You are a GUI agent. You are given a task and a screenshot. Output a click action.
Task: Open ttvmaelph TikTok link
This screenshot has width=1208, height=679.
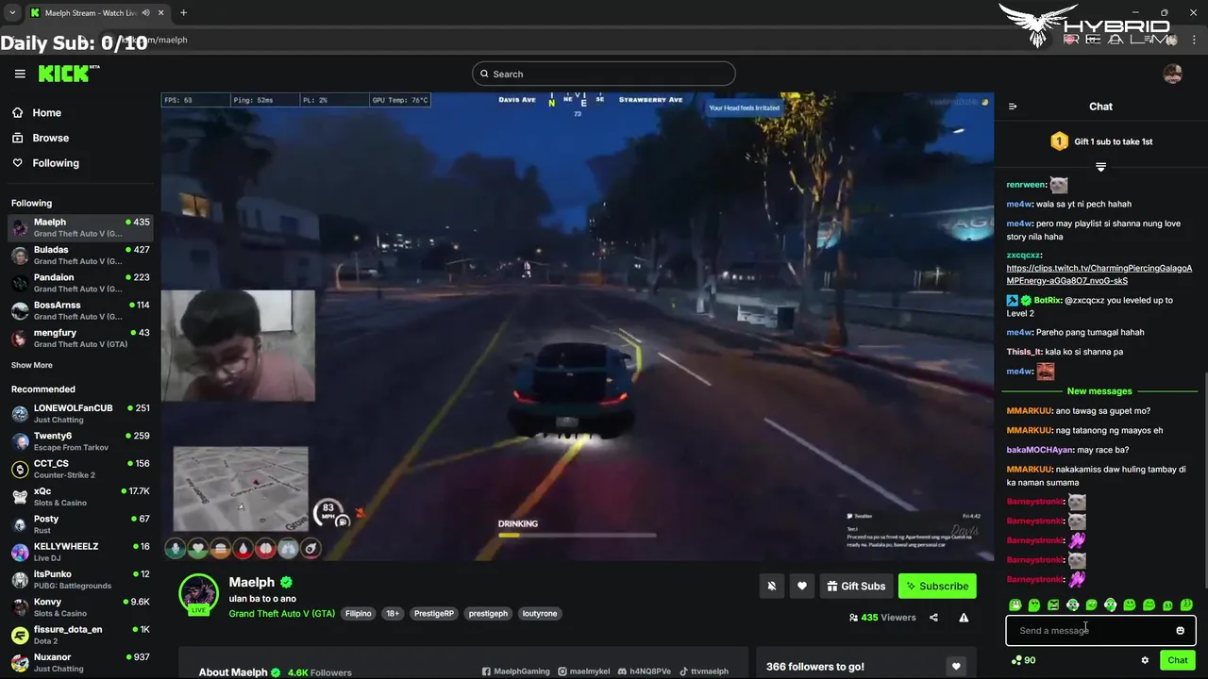point(704,671)
